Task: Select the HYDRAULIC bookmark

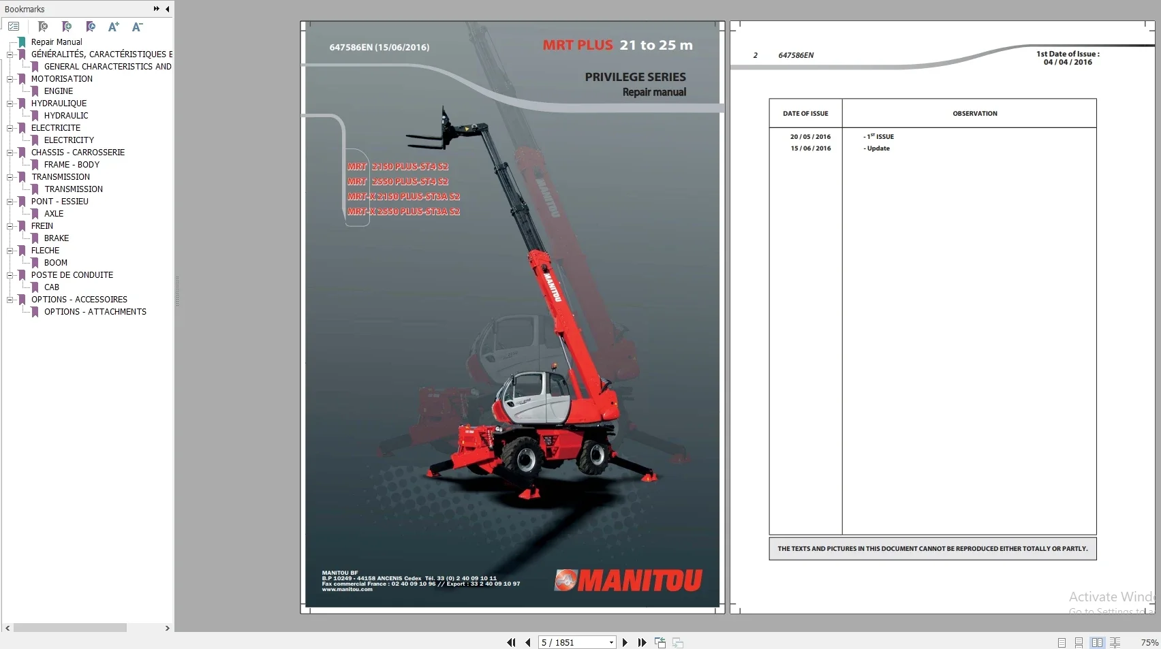Action: [66, 116]
